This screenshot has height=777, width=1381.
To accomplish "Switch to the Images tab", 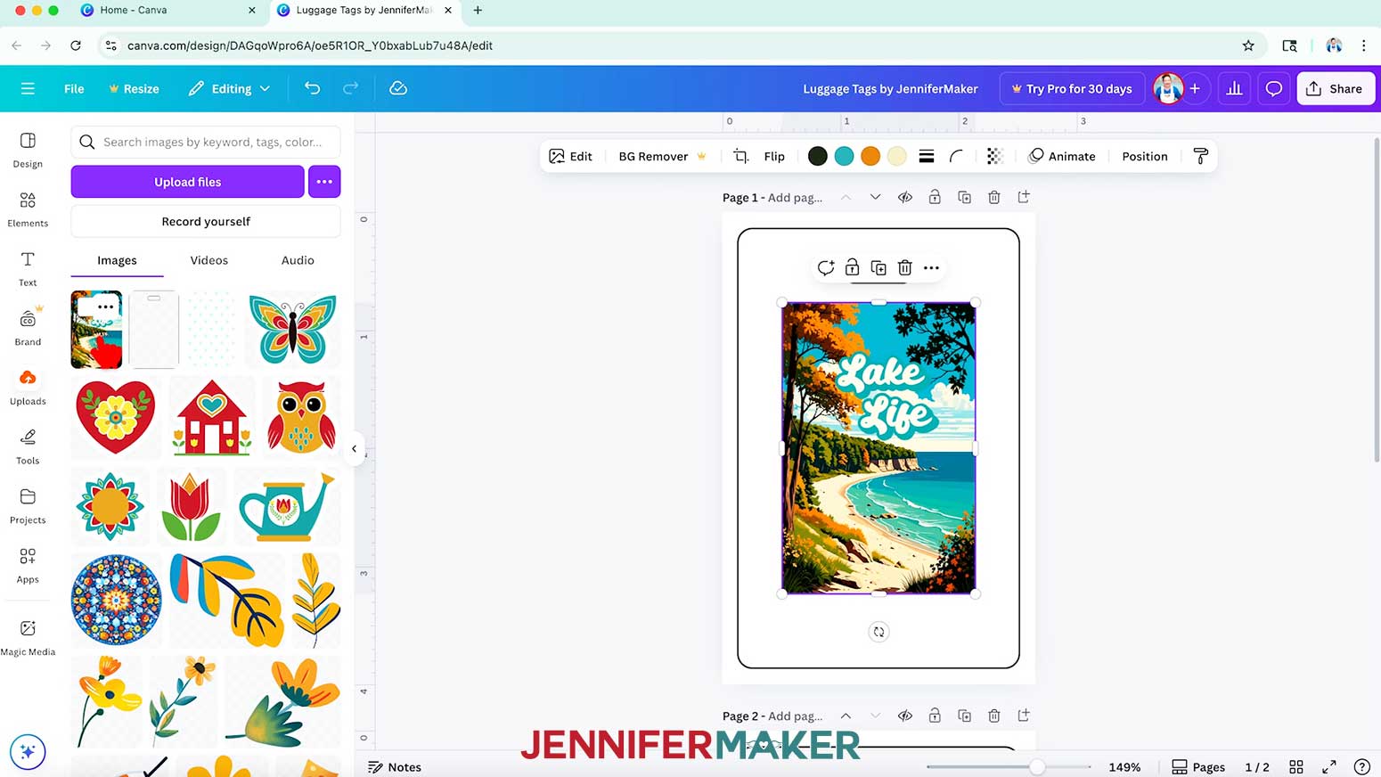I will pos(117,260).
